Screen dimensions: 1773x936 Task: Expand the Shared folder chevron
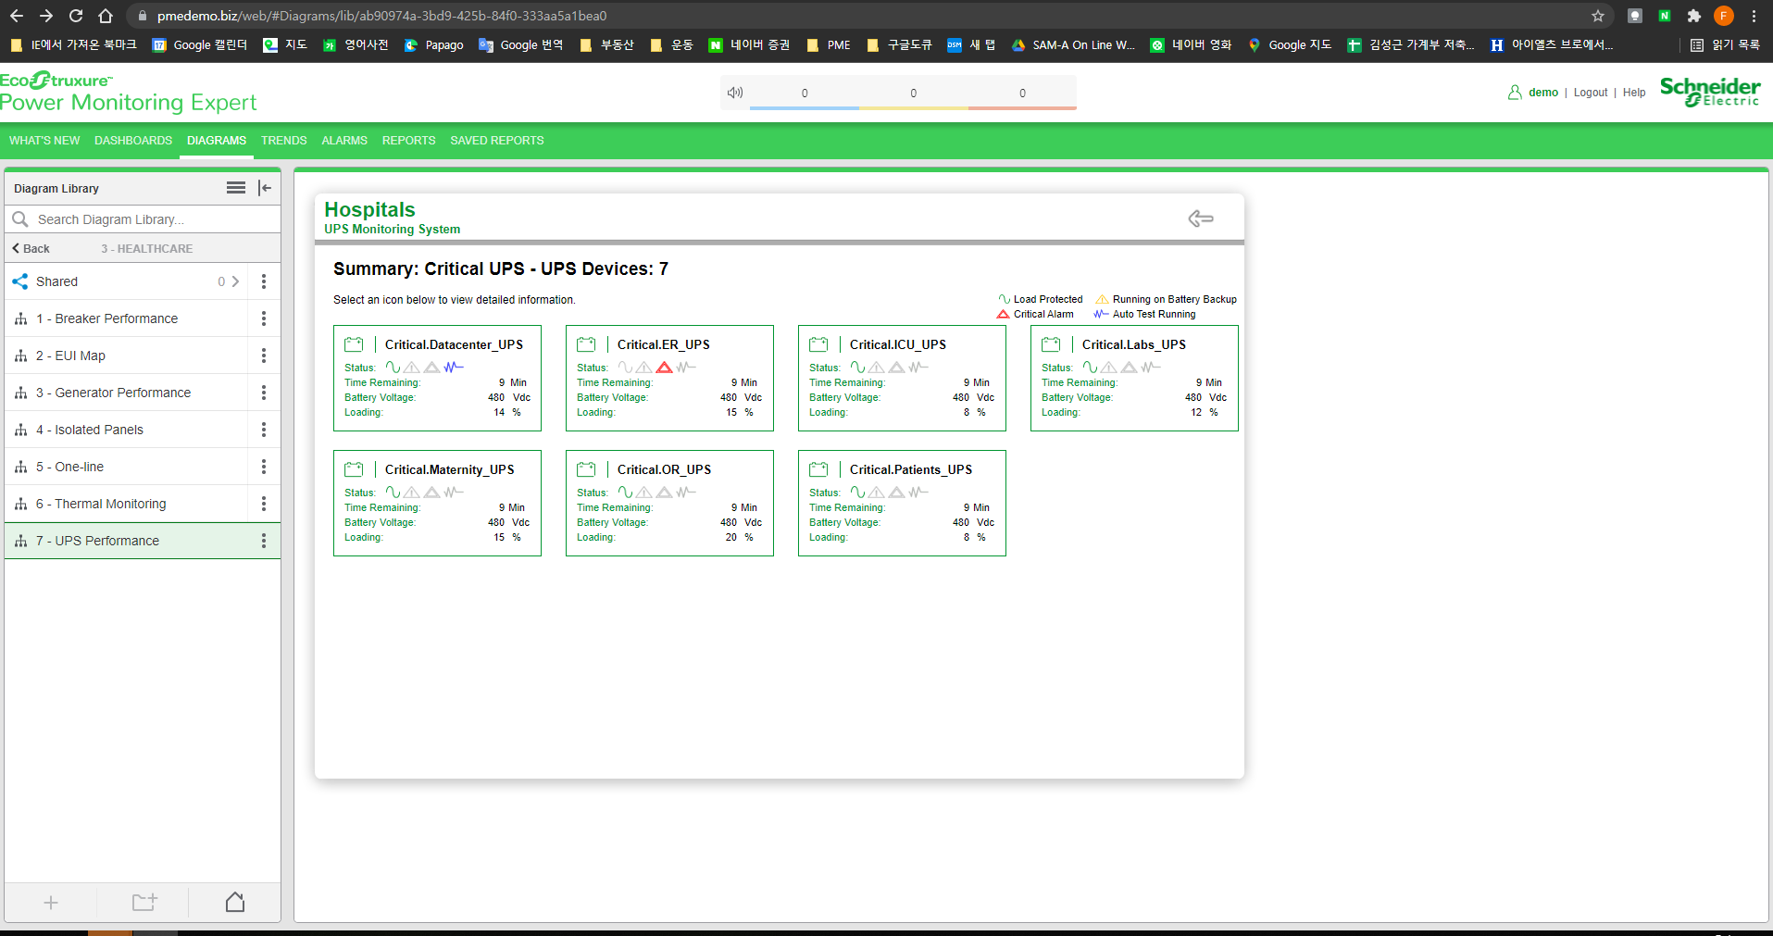[235, 281]
